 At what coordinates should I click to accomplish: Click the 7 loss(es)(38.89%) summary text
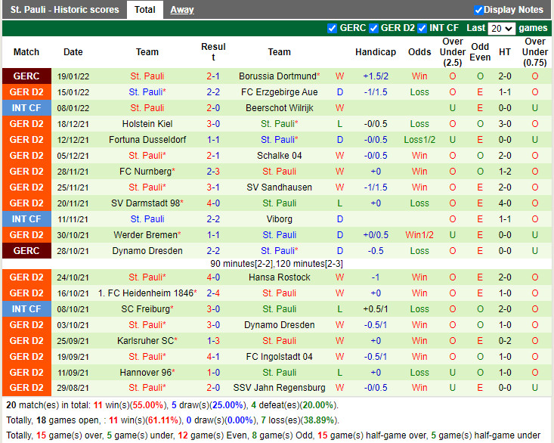299,420
